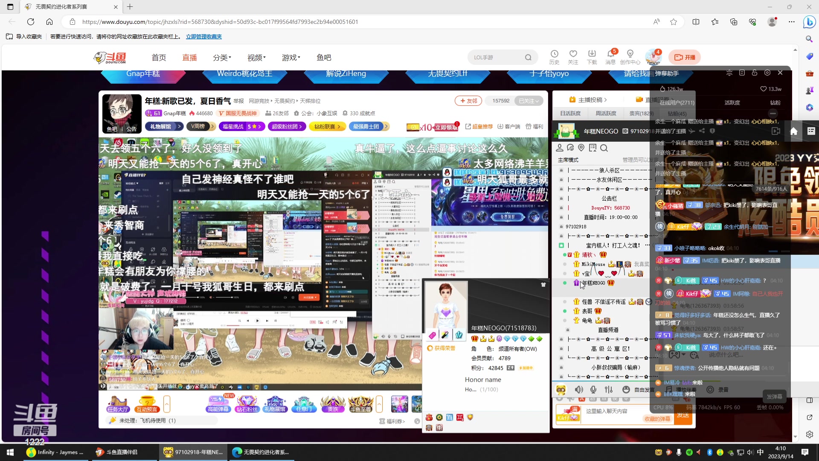Expand the 分类 navigation dropdown
Screen dimensions: 819x461
click(x=222, y=58)
